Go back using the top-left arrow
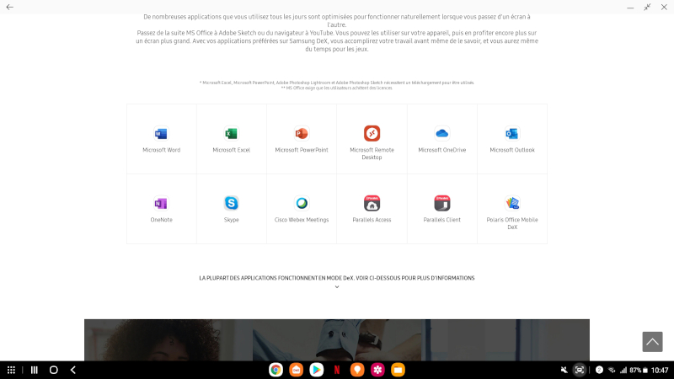The height and width of the screenshot is (379, 674). coord(9,7)
